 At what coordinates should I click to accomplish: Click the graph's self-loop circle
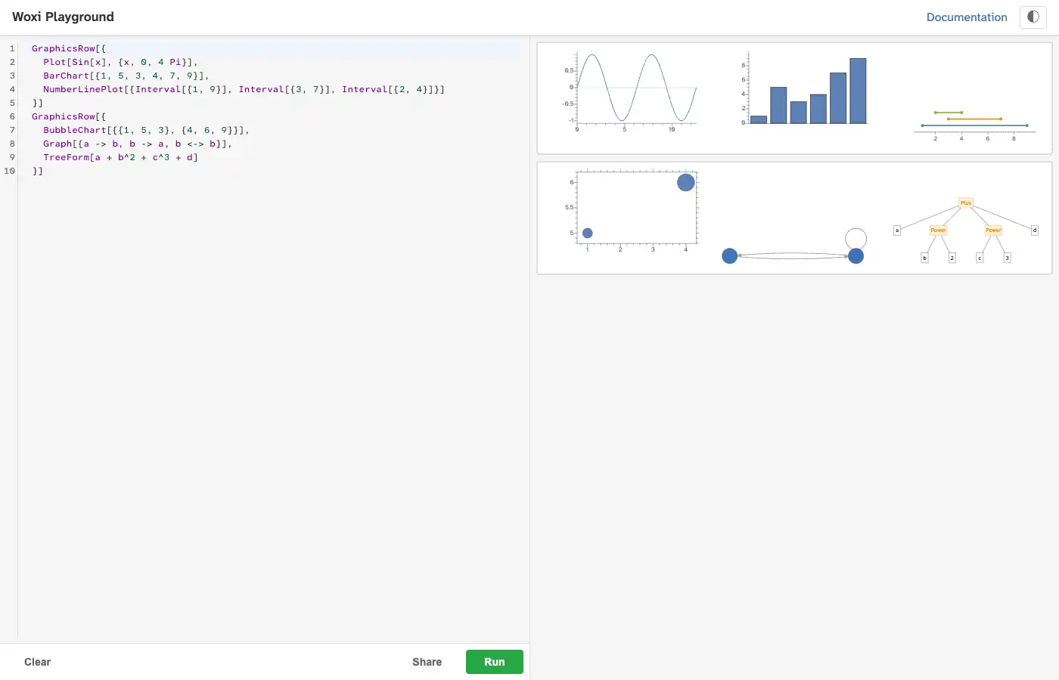(x=856, y=239)
